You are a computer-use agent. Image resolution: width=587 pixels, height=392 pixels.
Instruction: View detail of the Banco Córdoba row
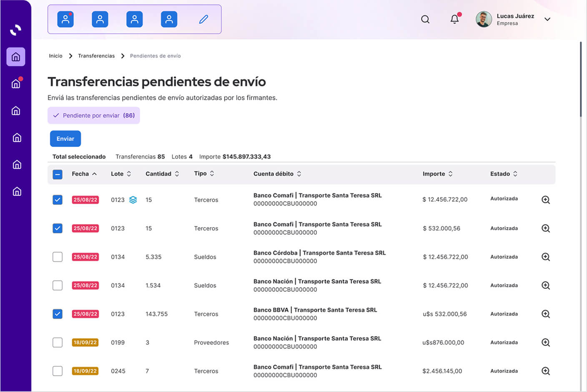point(546,257)
